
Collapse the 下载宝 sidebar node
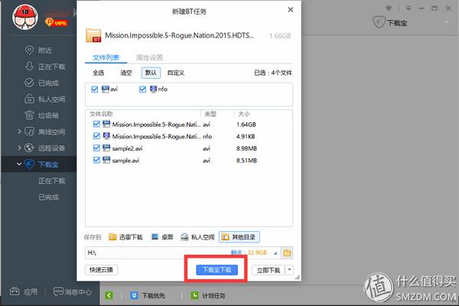click(19, 164)
